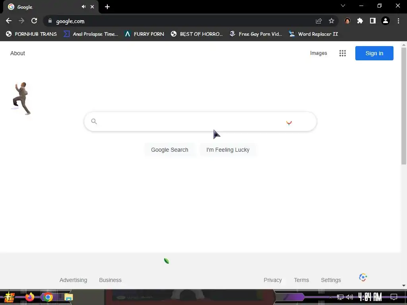407x305 pixels.
Task: Open a new tab with the plus button
Action: tap(107, 7)
